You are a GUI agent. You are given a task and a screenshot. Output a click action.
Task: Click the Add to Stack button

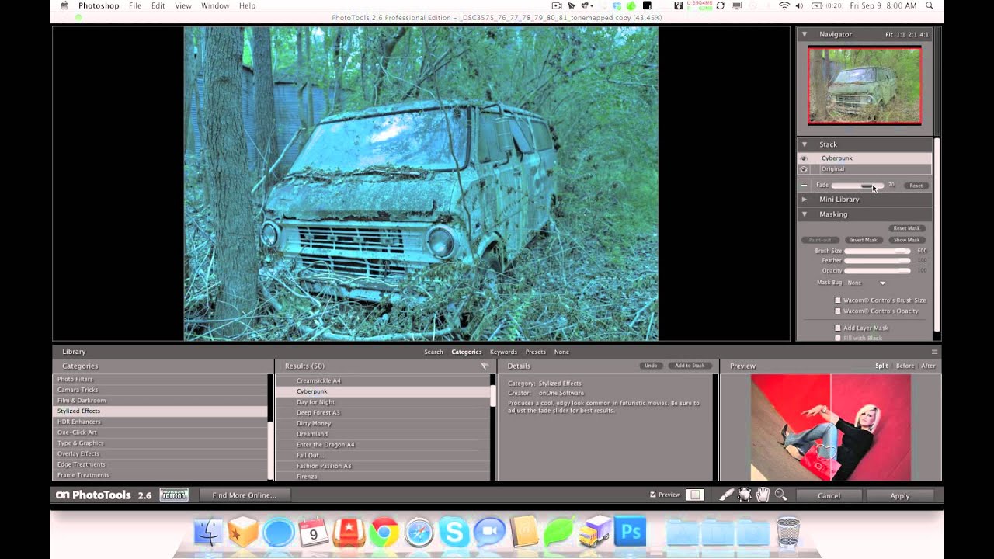[x=690, y=366]
